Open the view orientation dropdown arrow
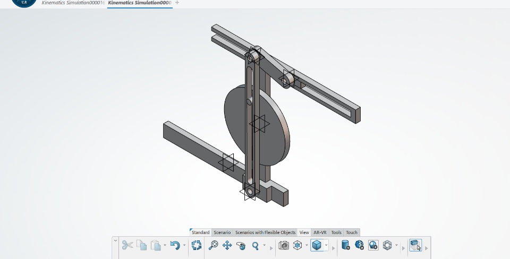510x259 pixels. pyautogui.click(x=307, y=245)
